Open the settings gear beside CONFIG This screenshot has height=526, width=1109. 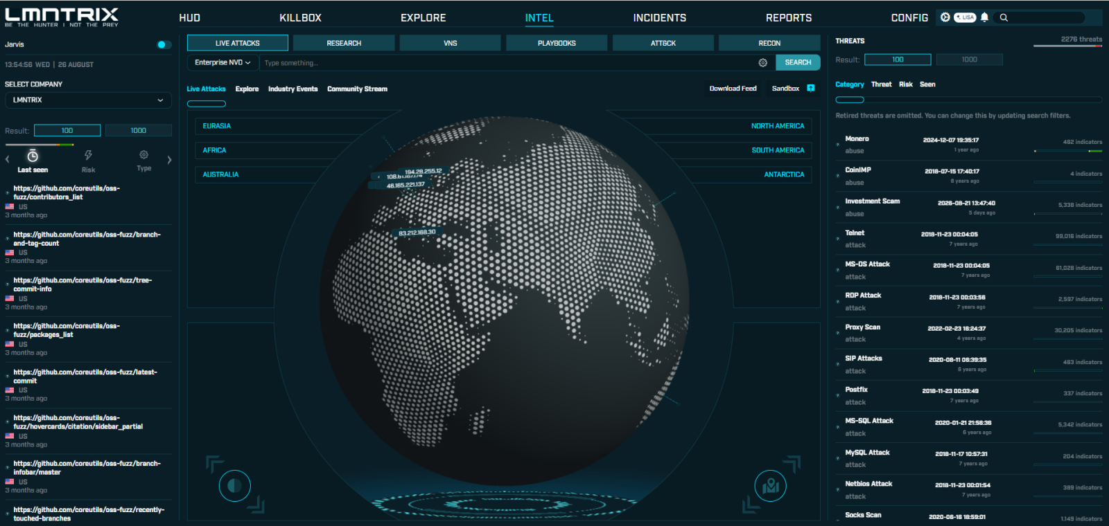pos(945,17)
